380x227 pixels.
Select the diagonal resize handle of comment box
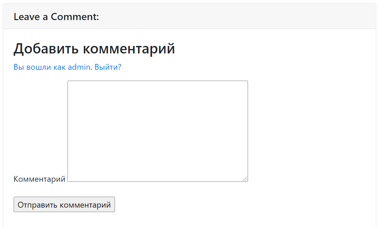(x=245, y=179)
